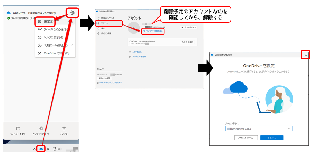Viewport: 315px width, 160px height.
Task: Click the account avatar circle in settings
Action: point(134,28)
